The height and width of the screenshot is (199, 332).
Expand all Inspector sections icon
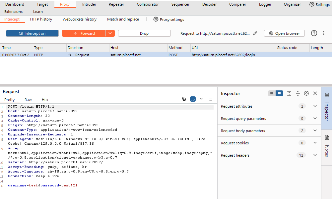click(x=289, y=93)
